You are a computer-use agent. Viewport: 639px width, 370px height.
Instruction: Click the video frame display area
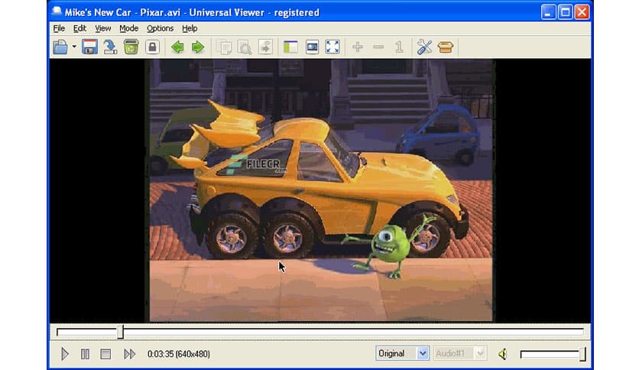pos(320,190)
